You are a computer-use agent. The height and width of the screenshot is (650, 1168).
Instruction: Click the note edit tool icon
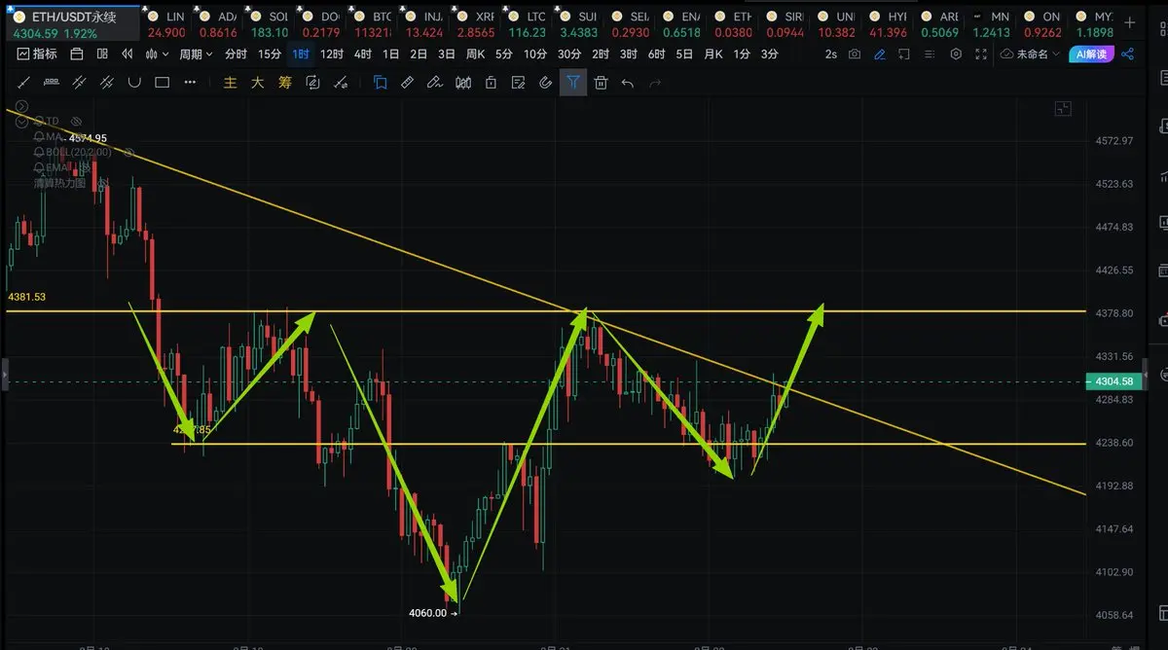click(518, 83)
